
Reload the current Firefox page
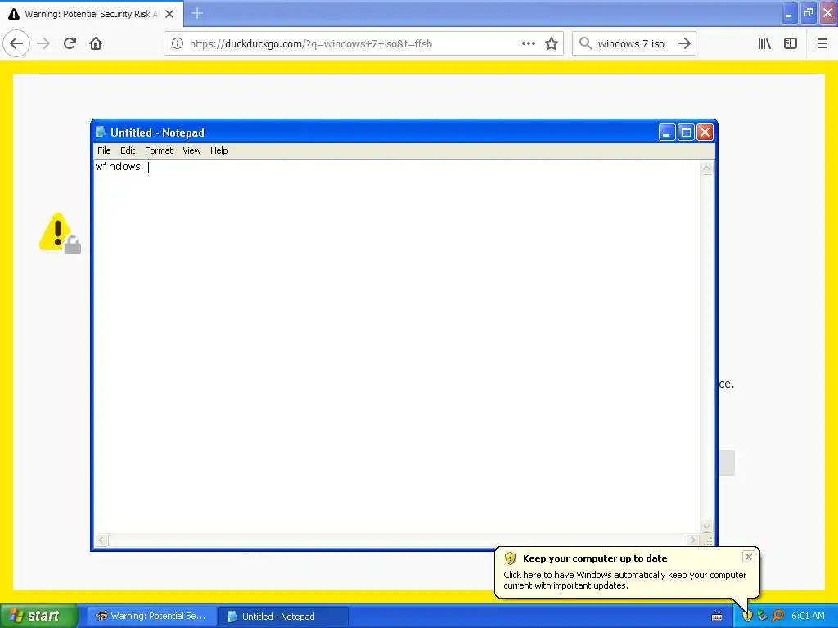[x=70, y=43]
